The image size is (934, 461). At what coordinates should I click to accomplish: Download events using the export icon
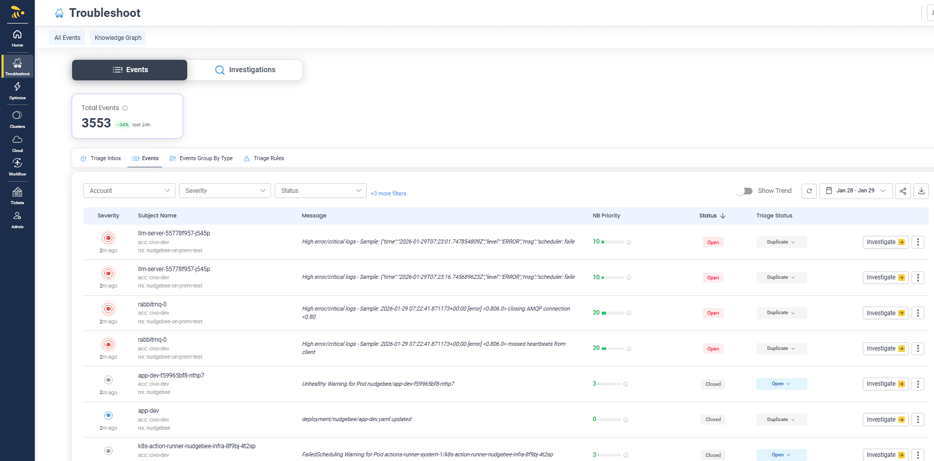[x=921, y=191]
